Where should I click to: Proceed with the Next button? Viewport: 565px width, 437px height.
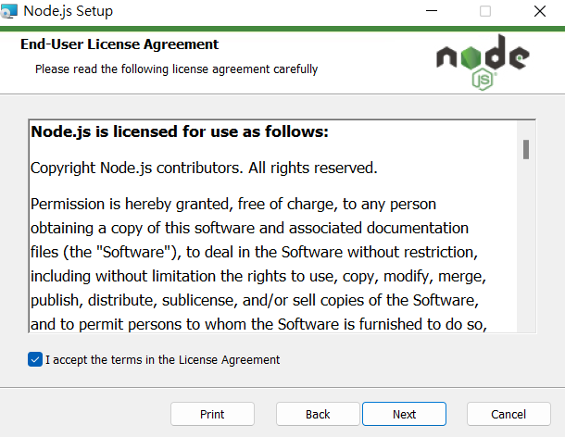[x=404, y=414]
